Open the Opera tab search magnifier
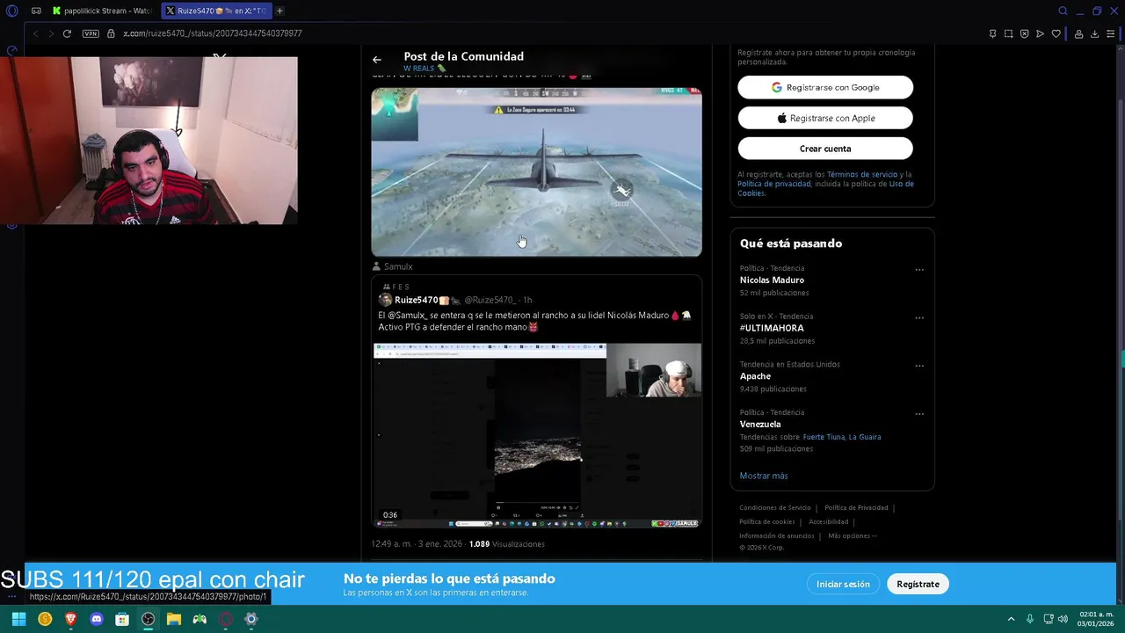 [x=1063, y=11]
